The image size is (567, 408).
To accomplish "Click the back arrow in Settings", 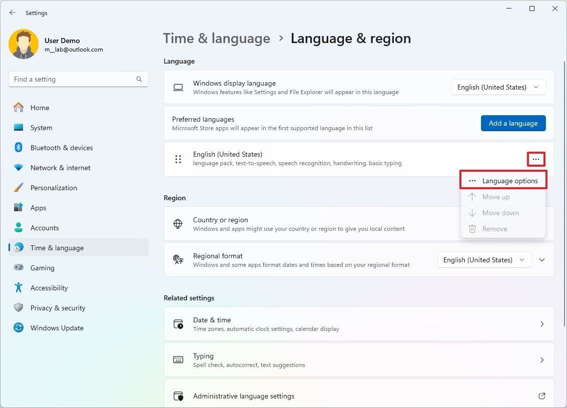I will (13, 13).
